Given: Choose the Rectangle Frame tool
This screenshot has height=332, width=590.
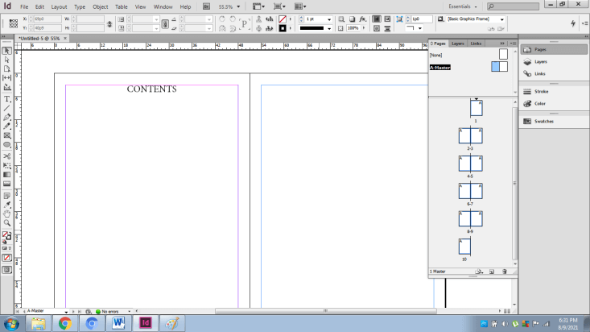Looking at the screenshot, I should point(6,135).
